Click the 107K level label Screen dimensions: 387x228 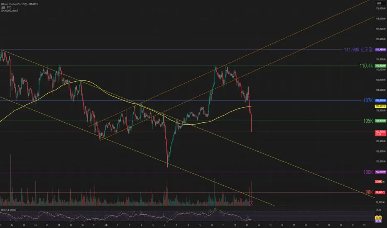[368, 100]
